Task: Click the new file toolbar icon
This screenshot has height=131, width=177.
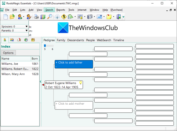Action: (6, 17)
